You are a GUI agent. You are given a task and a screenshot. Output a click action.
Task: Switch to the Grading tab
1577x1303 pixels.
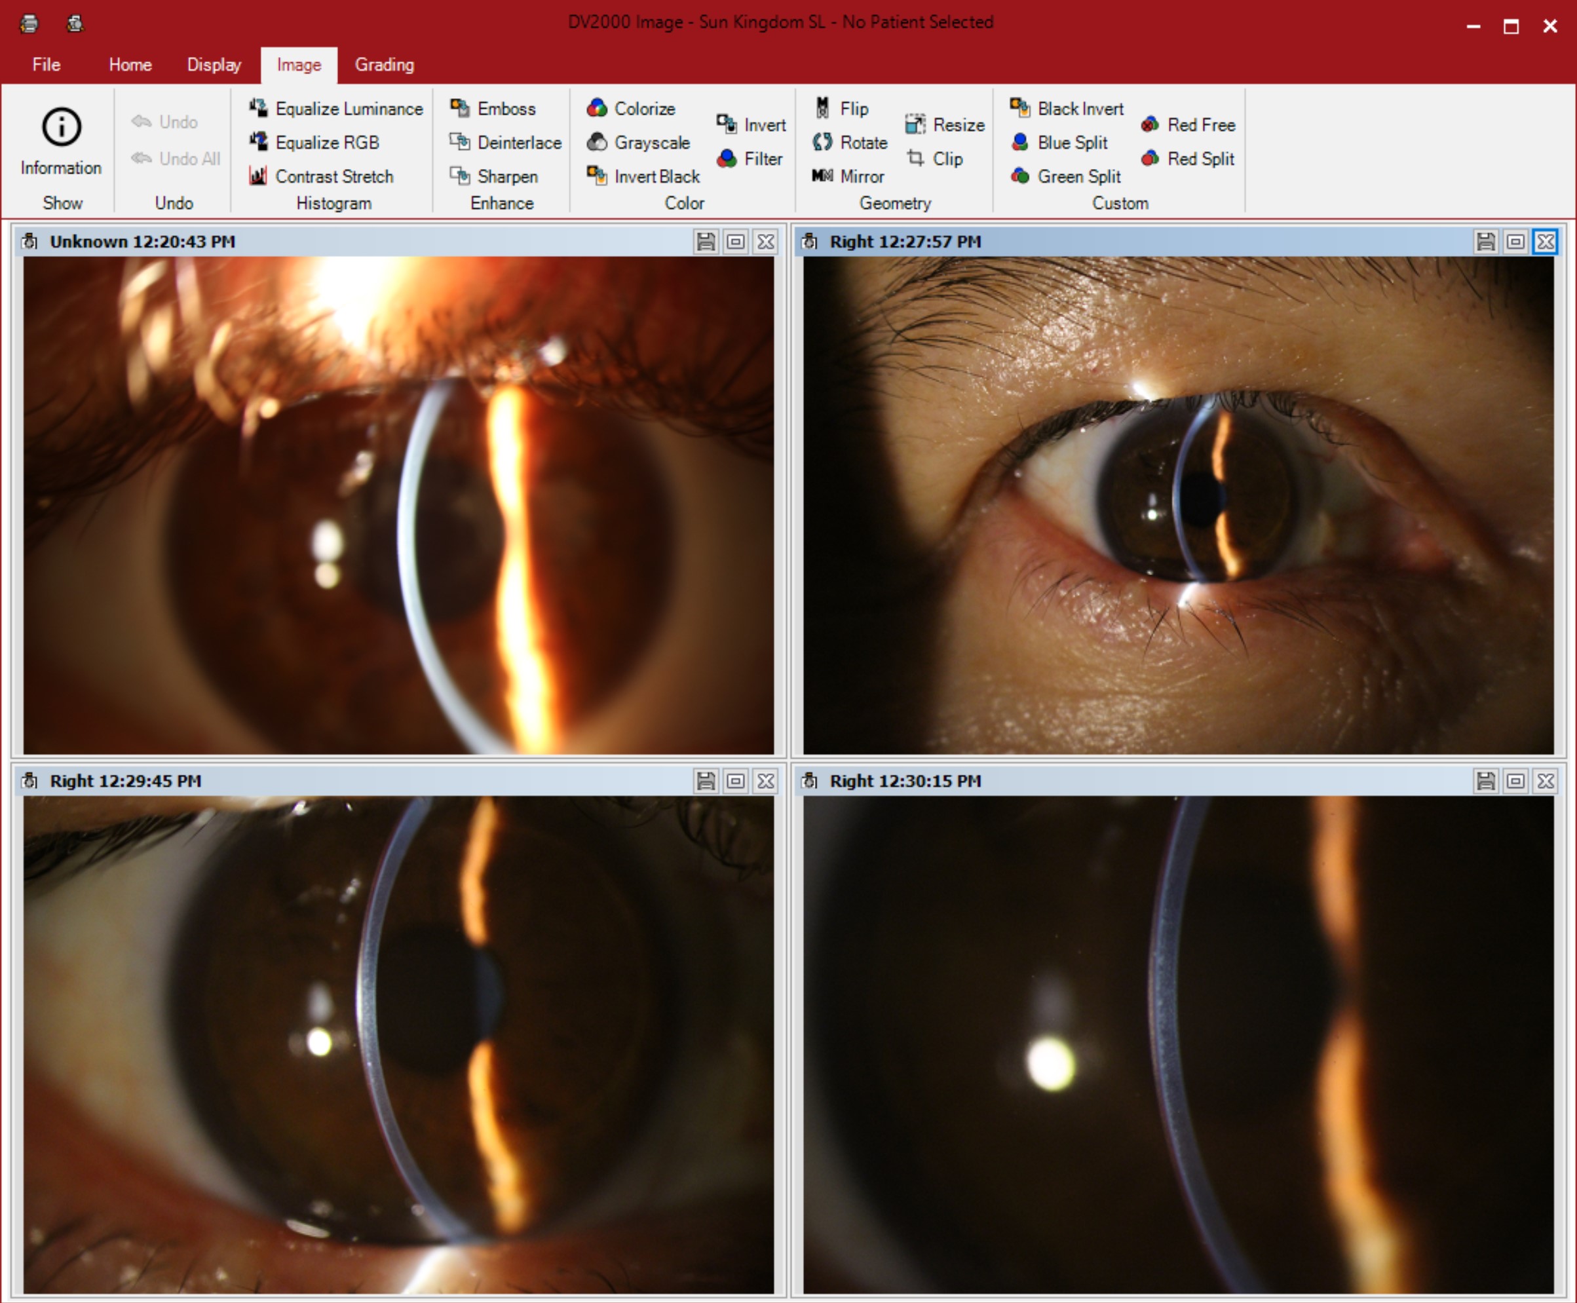pyautogui.click(x=385, y=66)
